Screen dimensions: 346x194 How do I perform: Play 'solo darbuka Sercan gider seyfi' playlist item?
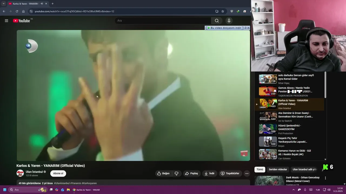(x=289, y=79)
